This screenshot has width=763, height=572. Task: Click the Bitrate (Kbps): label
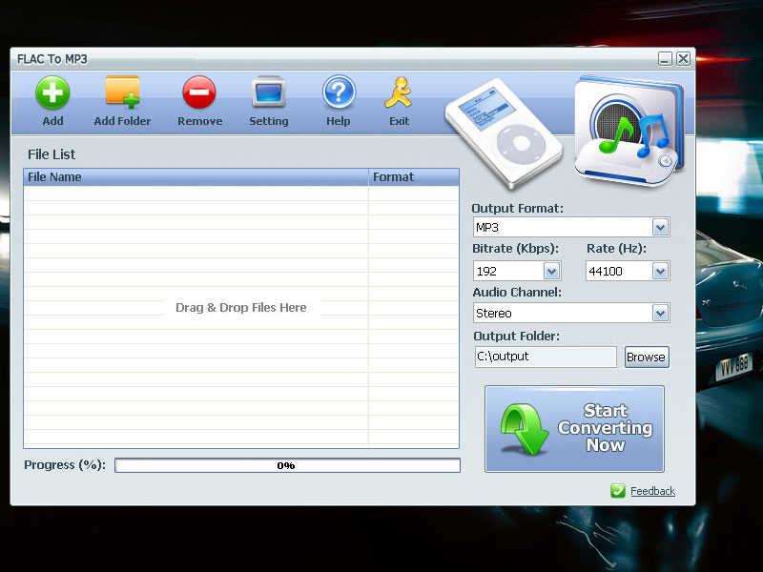coord(515,249)
